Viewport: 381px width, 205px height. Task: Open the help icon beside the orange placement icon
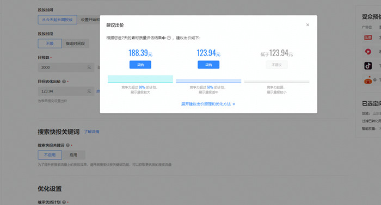[x=375, y=80]
